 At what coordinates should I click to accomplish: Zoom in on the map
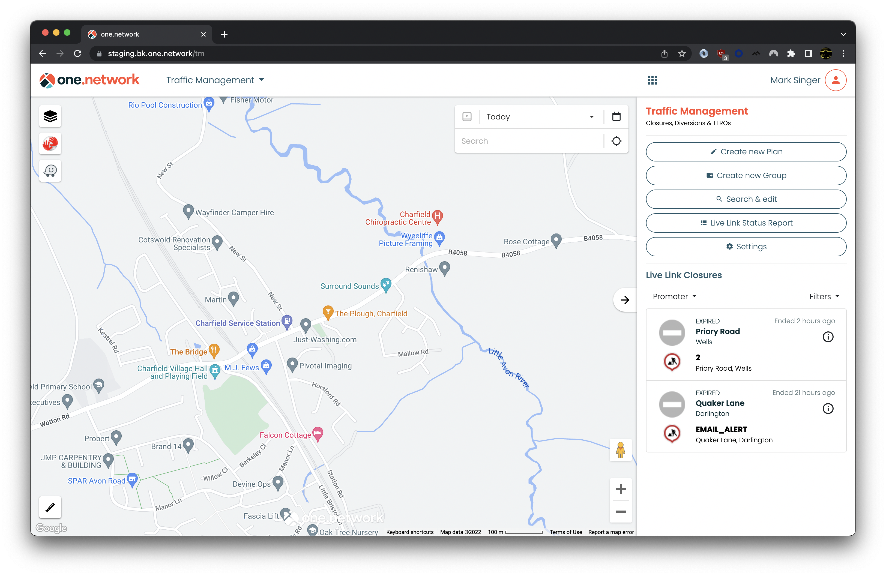coord(621,489)
